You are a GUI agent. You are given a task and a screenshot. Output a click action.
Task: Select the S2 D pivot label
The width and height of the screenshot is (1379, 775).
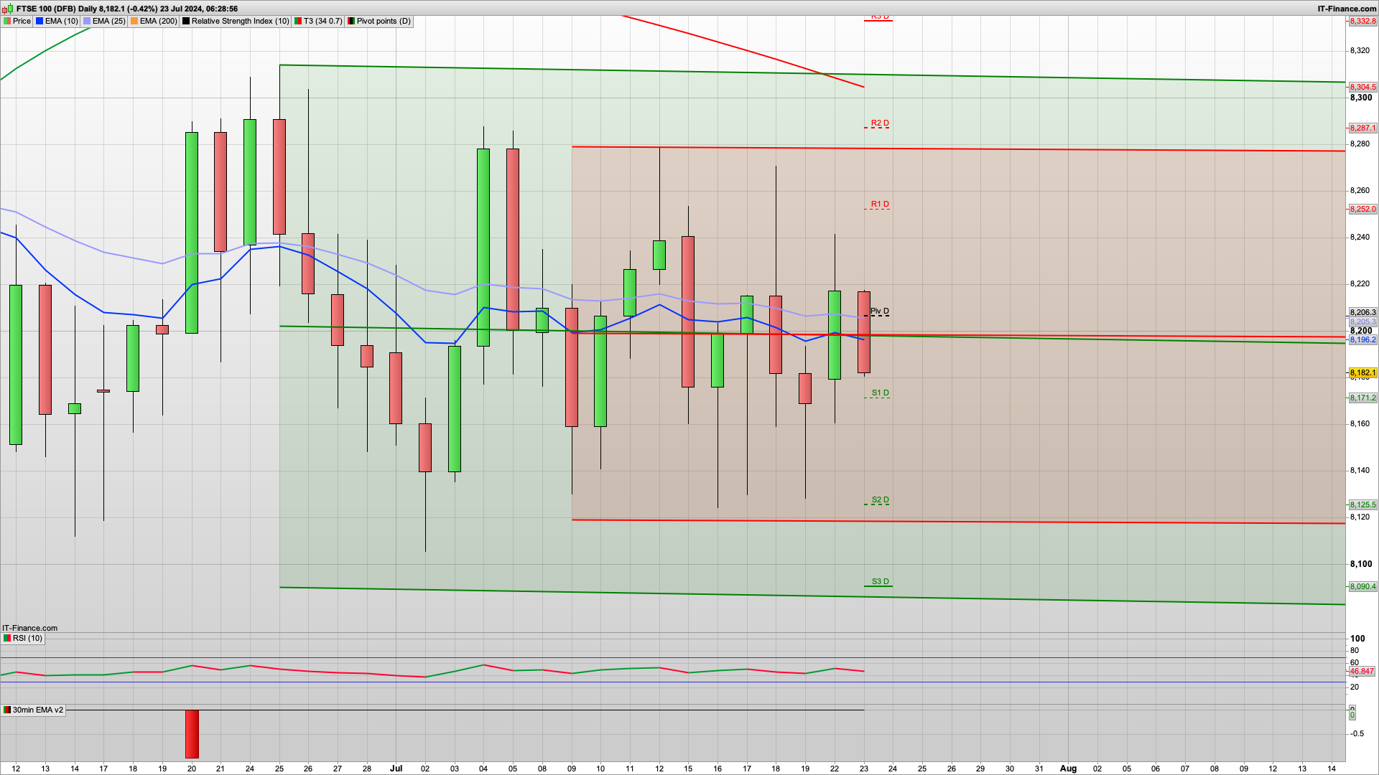tap(881, 500)
